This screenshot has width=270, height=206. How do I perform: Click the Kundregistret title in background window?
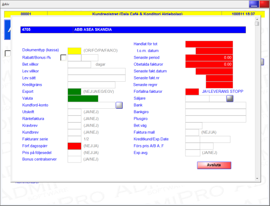pos(137,14)
